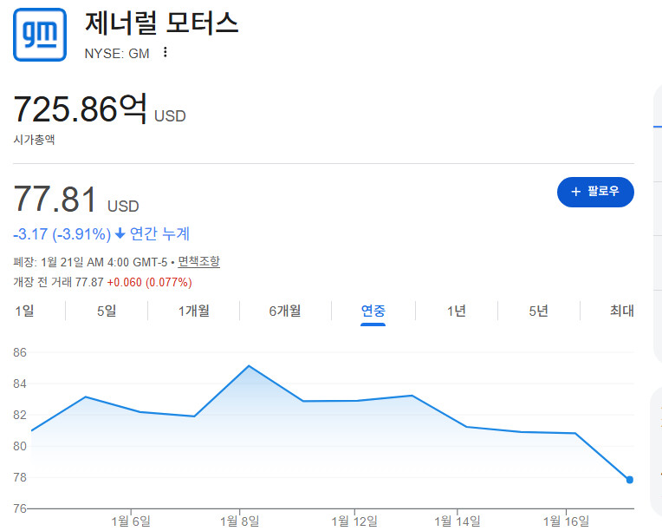This screenshot has height=531, width=662.
Task: Click the 1월 6일 axis date label
Action: click(x=131, y=521)
